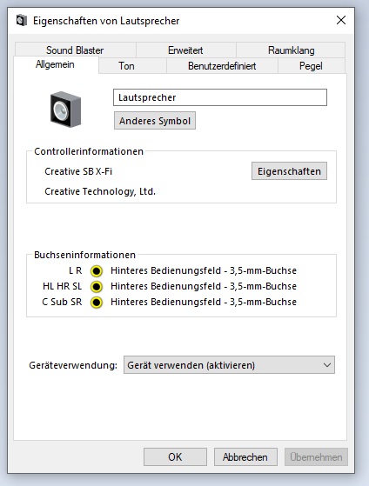The width and height of the screenshot is (369, 486).
Task: Go to the Benutzerdefiniert tab
Action: [x=222, y=66]
